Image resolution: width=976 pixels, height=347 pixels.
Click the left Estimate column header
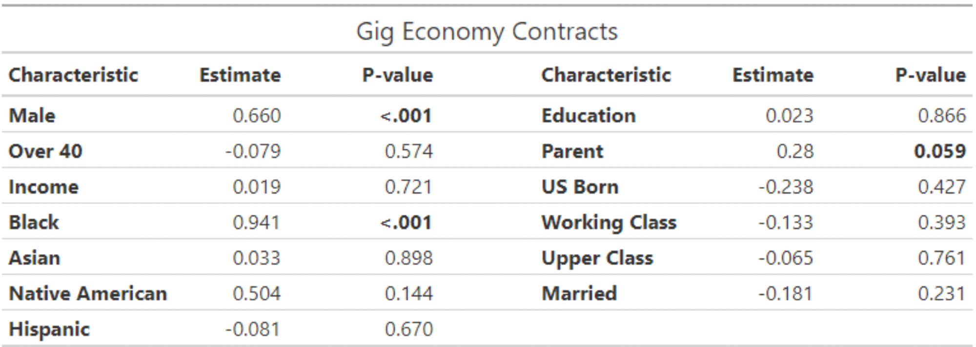pyautogui.click(x=240, y=75)
